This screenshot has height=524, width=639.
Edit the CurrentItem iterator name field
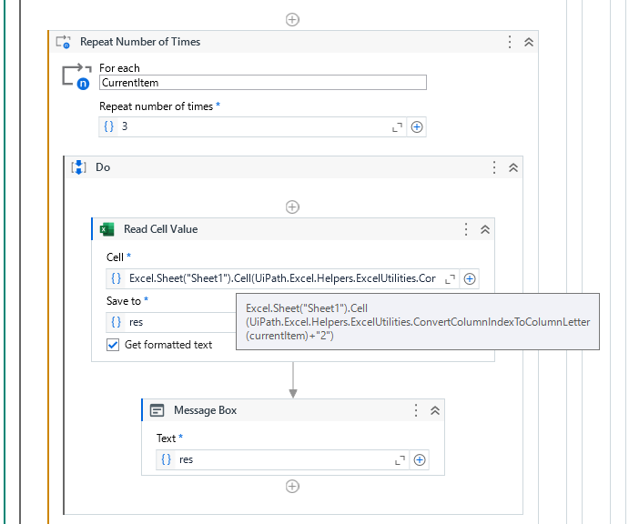tap(263, 83)
